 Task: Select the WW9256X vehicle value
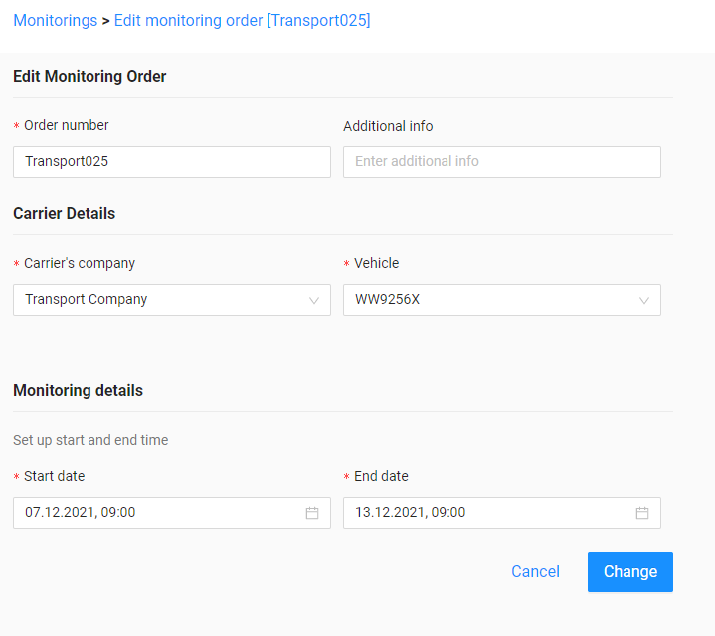pyautogui.click(x=387, y=299)
